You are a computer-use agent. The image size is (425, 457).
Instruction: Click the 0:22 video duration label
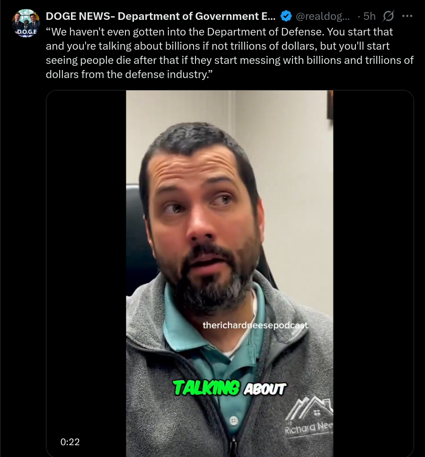click(70, 442)
